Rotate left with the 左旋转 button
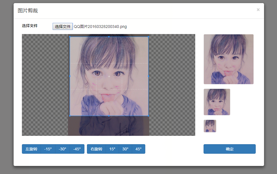 click(x=31, y=149)
